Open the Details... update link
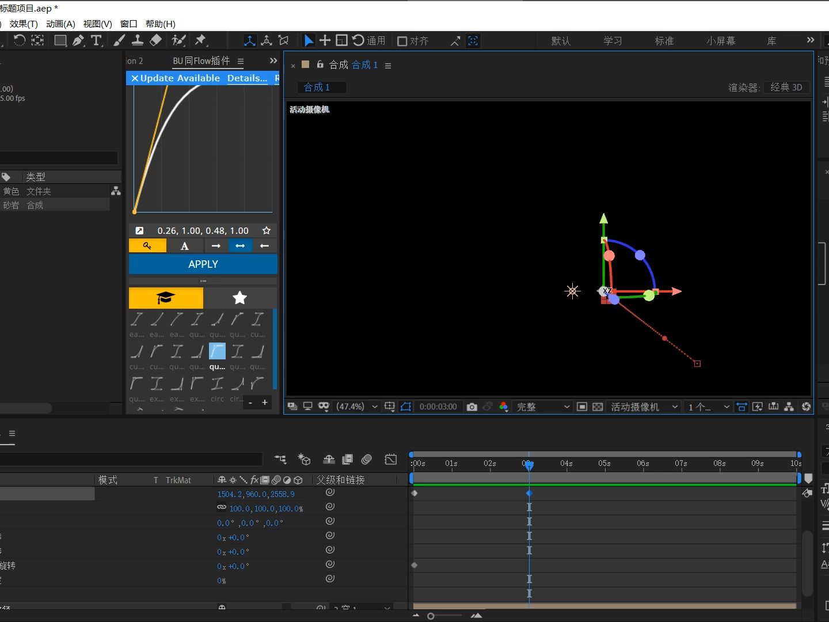This screenshot has height=622, width=829. (x=247, y=78)
